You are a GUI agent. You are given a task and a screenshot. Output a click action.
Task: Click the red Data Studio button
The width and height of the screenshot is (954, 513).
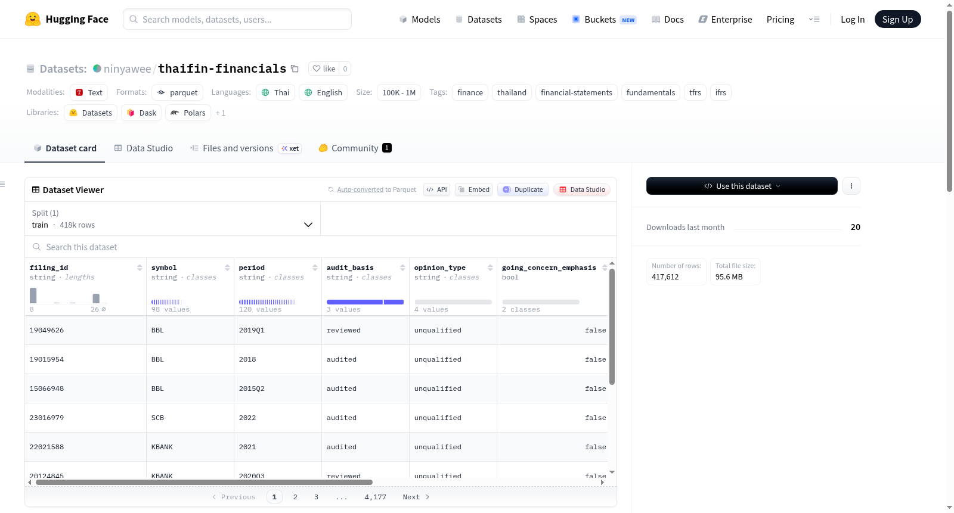[x=582, y=189]
